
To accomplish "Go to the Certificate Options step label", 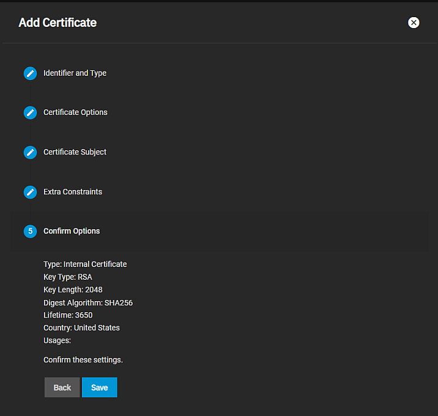I will 75,112.
